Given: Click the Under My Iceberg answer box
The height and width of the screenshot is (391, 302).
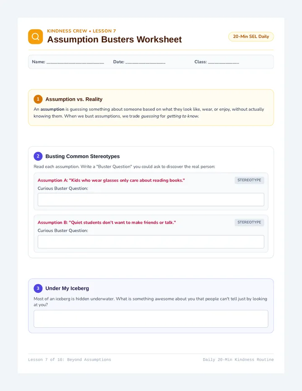Looking at the screenshot, I should click(151, 319).
